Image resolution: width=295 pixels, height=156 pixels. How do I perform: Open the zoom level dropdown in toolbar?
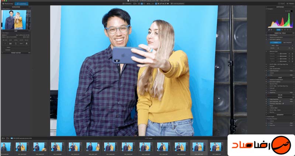click(150, 4)
